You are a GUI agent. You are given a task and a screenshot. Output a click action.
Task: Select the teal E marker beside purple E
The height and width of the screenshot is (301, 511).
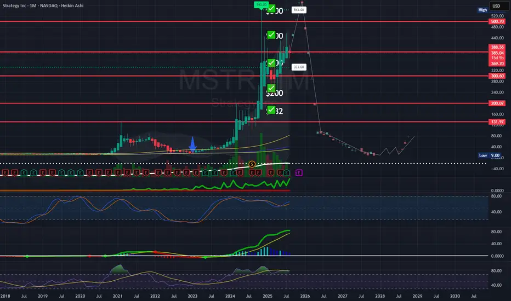pyautogui.click(x=286, y=172)
